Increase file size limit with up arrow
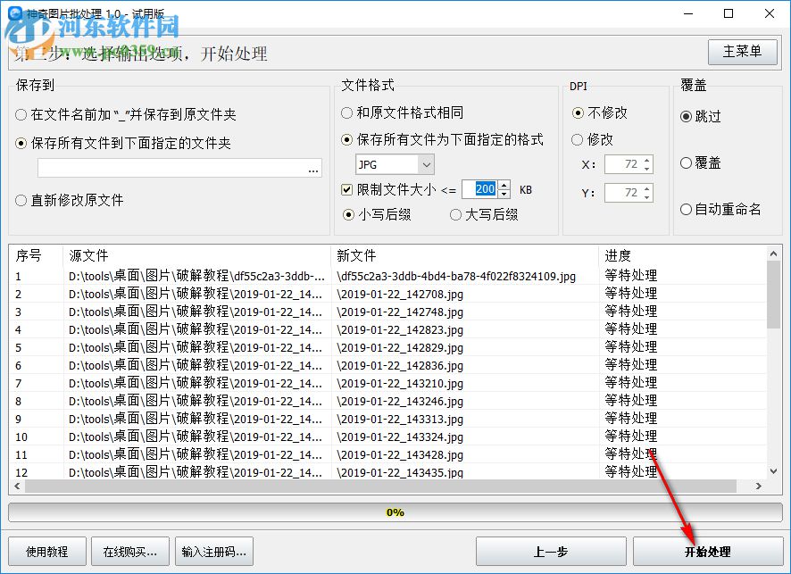Image resolution: width=791 pixels, height=574 pixels. (x=504, y=185)
